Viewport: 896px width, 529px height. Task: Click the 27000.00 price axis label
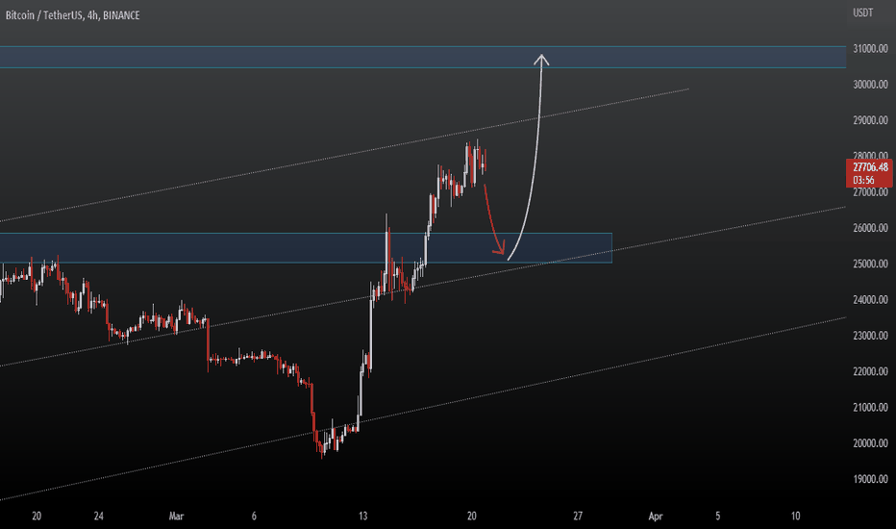(x=870, y=192)
